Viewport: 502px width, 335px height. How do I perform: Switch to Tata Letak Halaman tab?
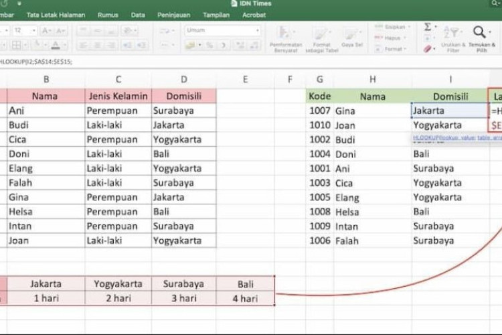56,15
